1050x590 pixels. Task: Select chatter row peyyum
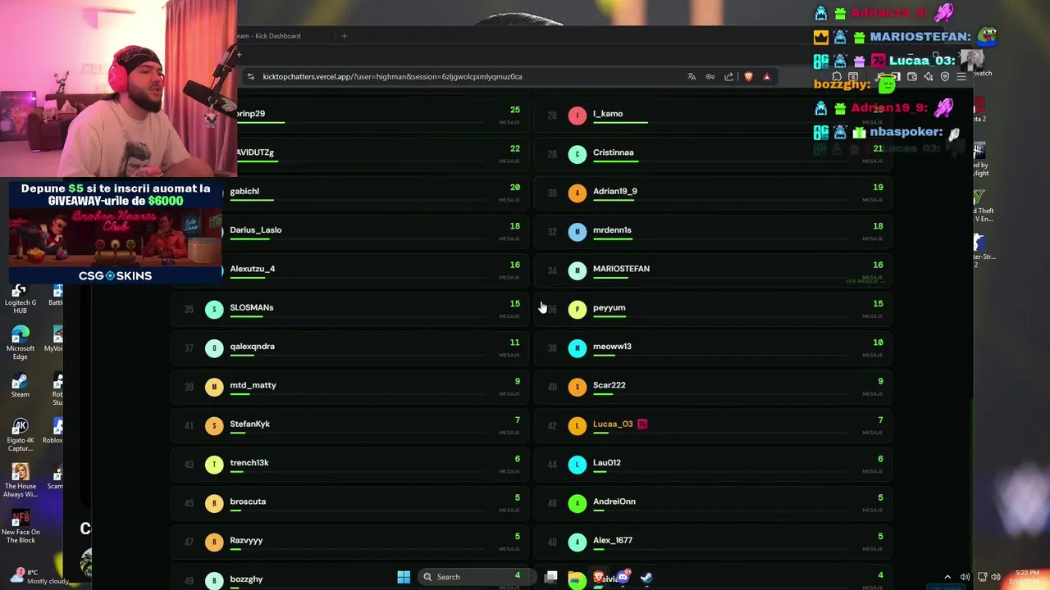point(713,308)
